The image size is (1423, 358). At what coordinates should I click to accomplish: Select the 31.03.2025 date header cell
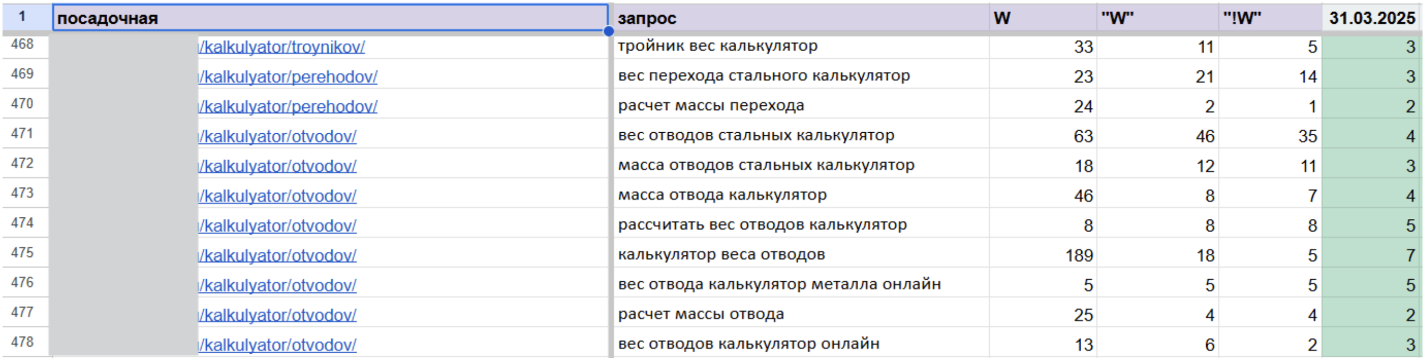(x=1372, y=18)
